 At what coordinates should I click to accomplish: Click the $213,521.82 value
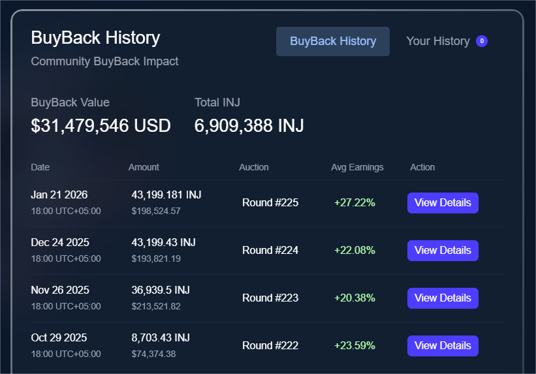pos(156,306)
